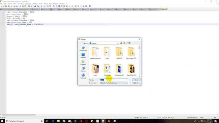Click Cancel in the Save As dialog
Image resolution: width=219 pixels, height=123 pixels.
[136, 83]
